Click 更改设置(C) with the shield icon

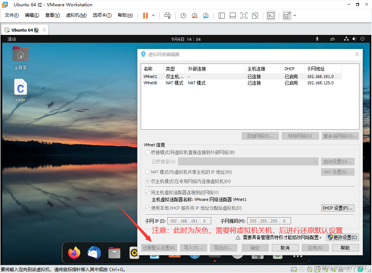[342, 237]
